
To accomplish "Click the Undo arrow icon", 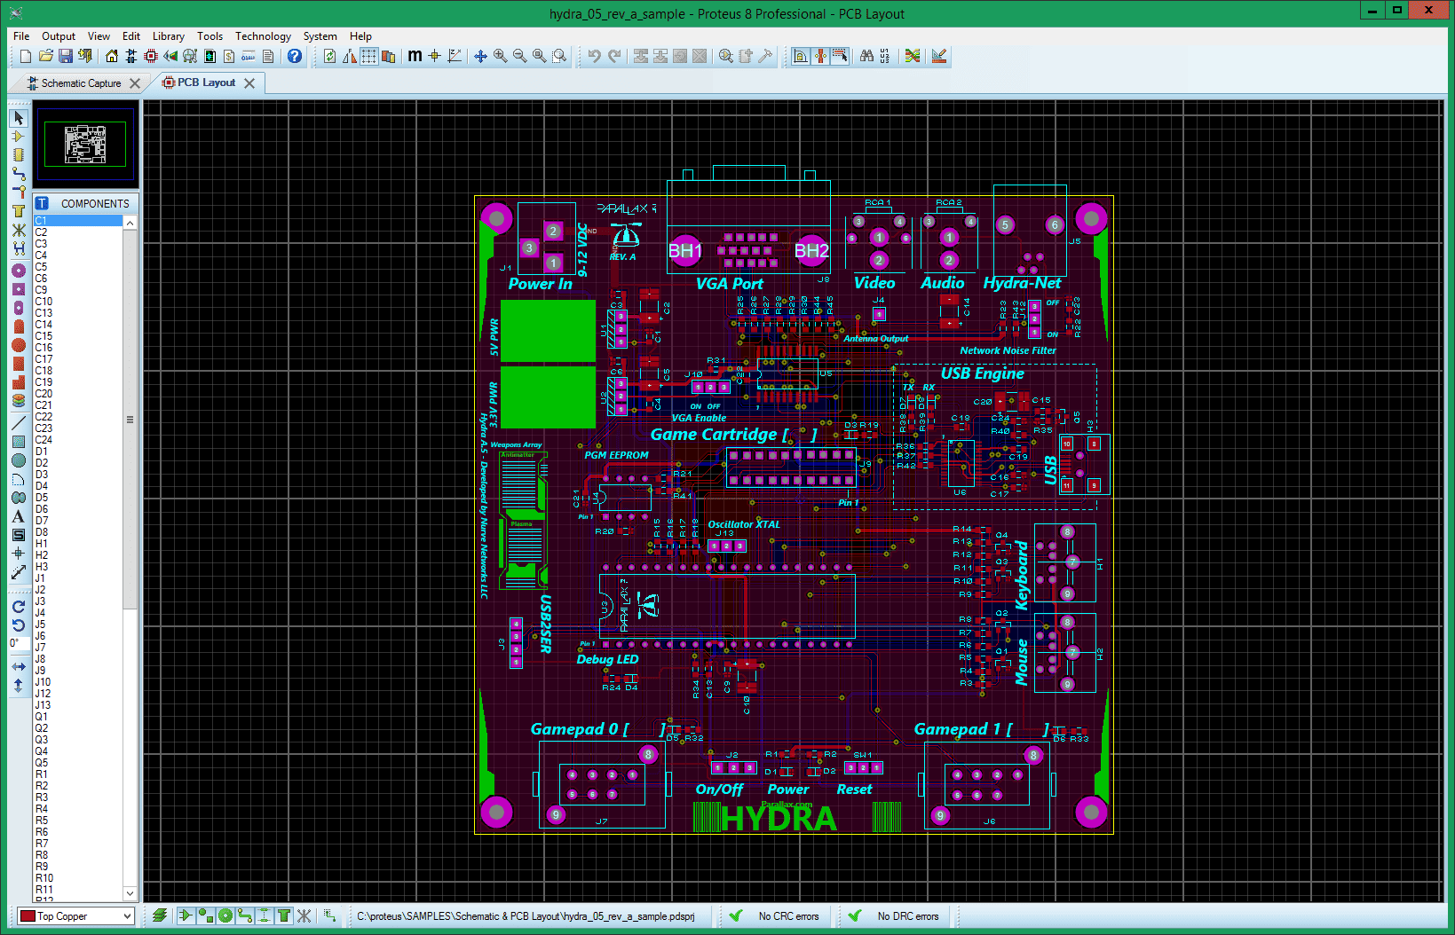I will (x=594, y=56).
